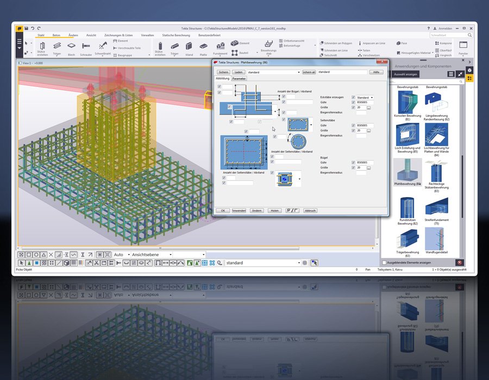The width and height of the screenshot is (489, 380).
Task: Toggle checkbox beside Bügel Güte field
Action: pyautogui.click(x=353, y=163)
